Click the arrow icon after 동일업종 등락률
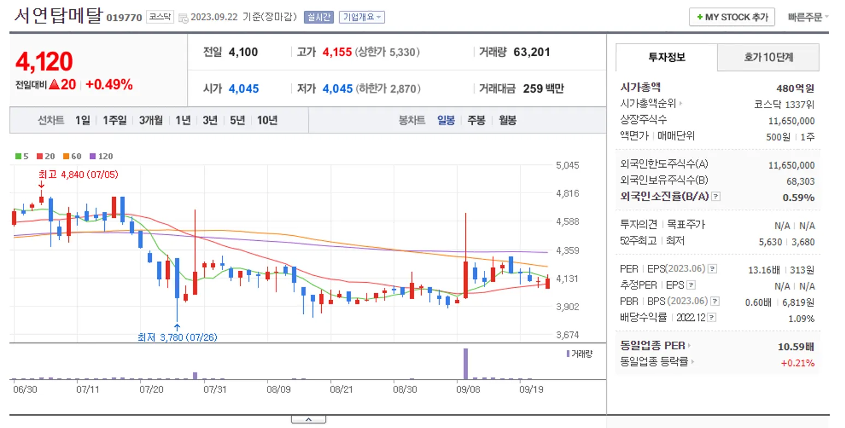The image size is (845, 428). coord(693,361)
